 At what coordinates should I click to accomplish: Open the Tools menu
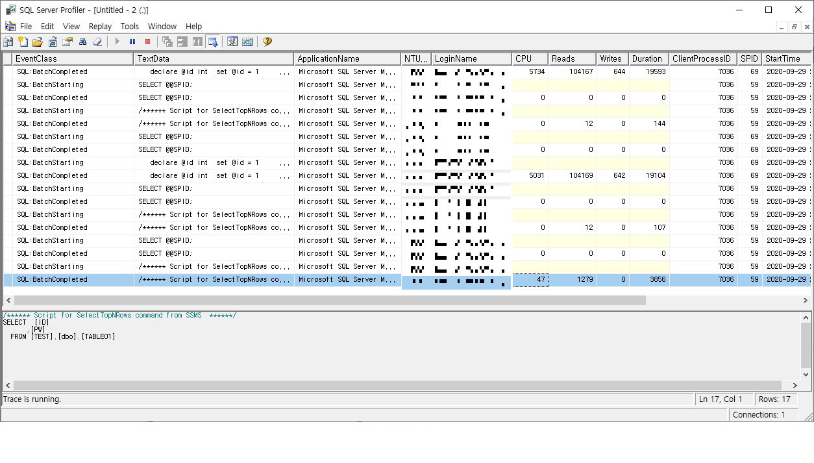(130, 26)
